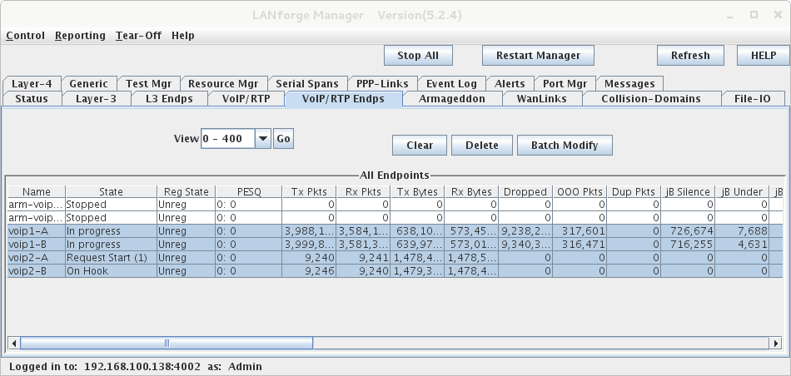Click the Stop All button
This screenshot has height=376, width=791.
coord(418,56)
